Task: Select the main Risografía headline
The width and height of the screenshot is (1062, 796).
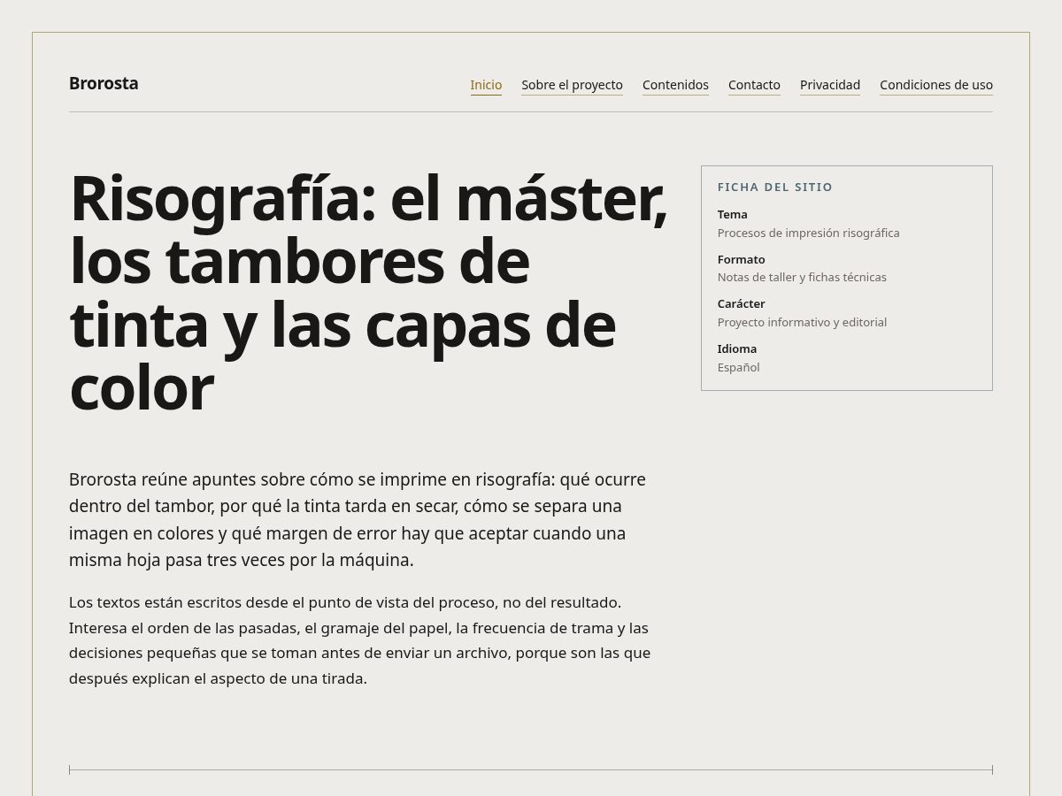Action: pyautogui.click(x=368, y=294)
